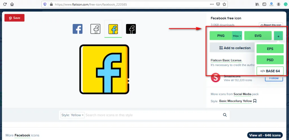
Task: Reload the page with the browser refresh icon
Action: coord(5,4)
